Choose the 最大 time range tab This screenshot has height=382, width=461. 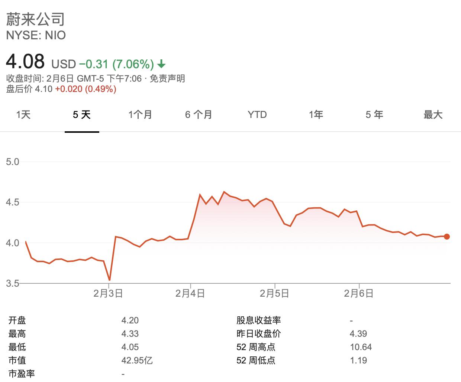coord(433,115)
